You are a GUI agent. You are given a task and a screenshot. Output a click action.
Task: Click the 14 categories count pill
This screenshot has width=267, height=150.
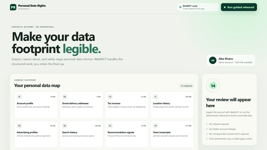(x=187, y=86)
